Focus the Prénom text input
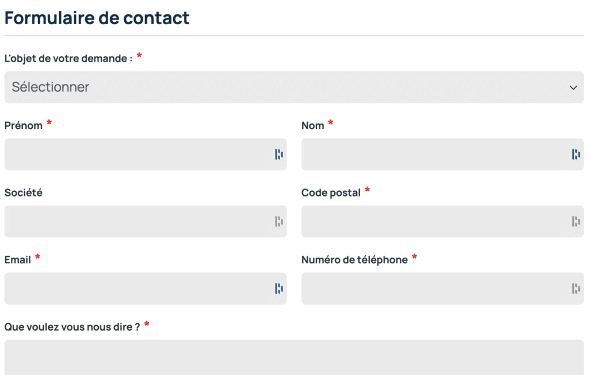The image size is (589, 375). 138,154
